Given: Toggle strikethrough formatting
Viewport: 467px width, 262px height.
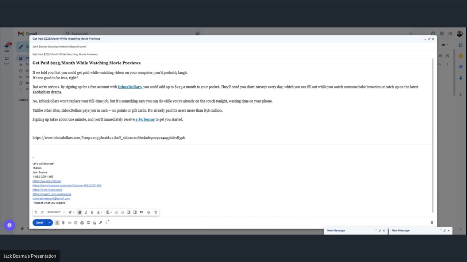Looking at the screenshot, I should (148, 212).
